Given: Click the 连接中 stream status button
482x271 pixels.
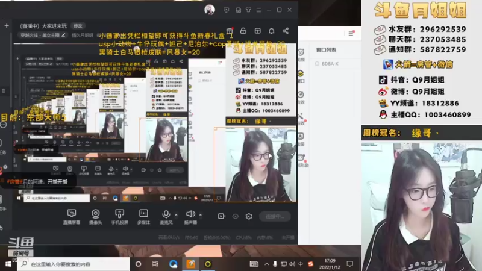Looking at the screenshot, I should coord(275,216).
